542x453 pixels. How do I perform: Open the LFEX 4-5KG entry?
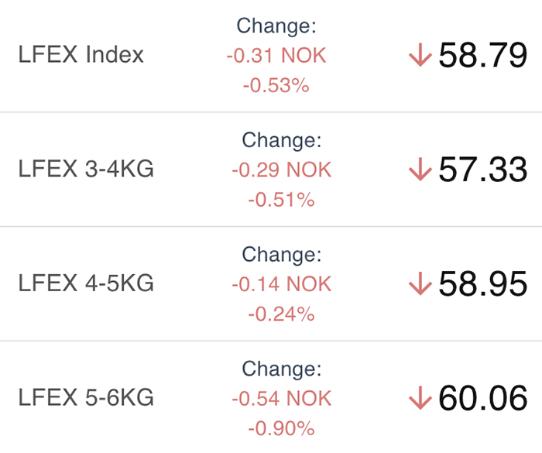(x=86, y=284)
